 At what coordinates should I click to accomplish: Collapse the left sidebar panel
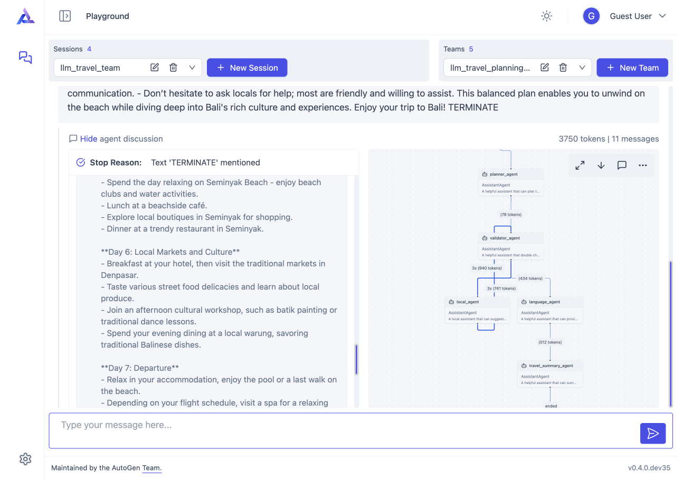point(65,16)
